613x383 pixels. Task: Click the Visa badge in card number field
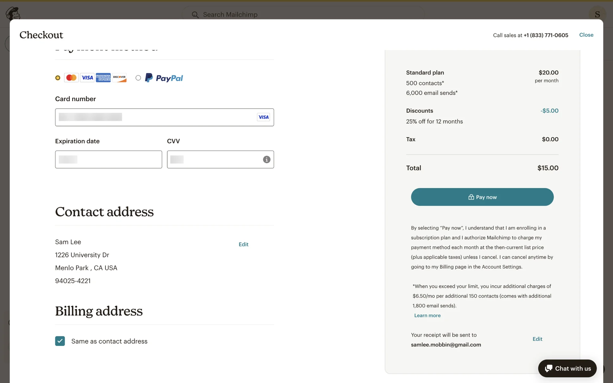click(x=263, y=117)
